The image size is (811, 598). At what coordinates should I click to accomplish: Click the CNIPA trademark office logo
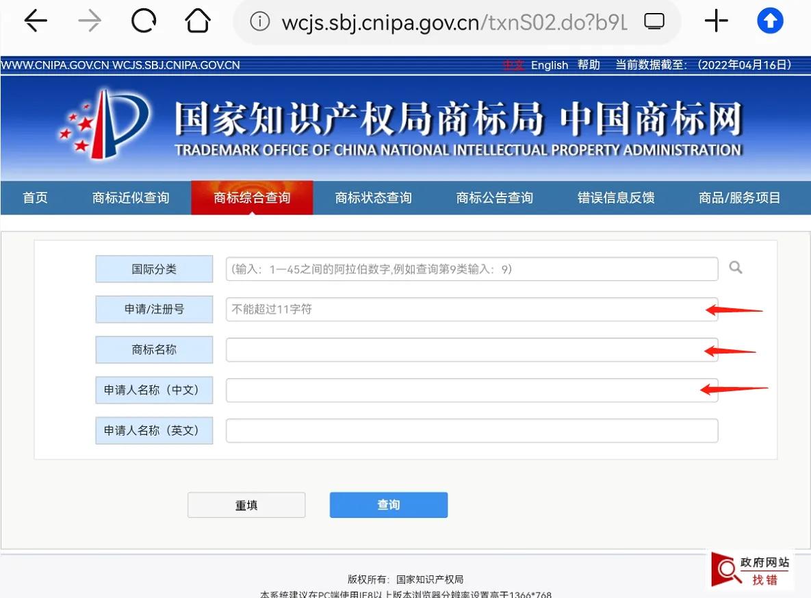click(x=105, y=124)
